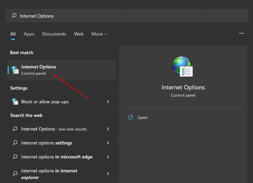
Task: Click the magnifier icon in the search box
Action: (x=14, y=16)
